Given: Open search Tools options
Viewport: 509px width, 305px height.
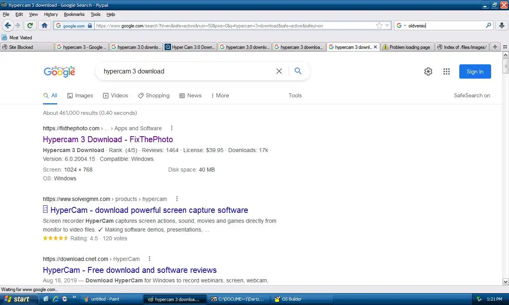Looking at the screenshot, I should (x=295, y=95).
